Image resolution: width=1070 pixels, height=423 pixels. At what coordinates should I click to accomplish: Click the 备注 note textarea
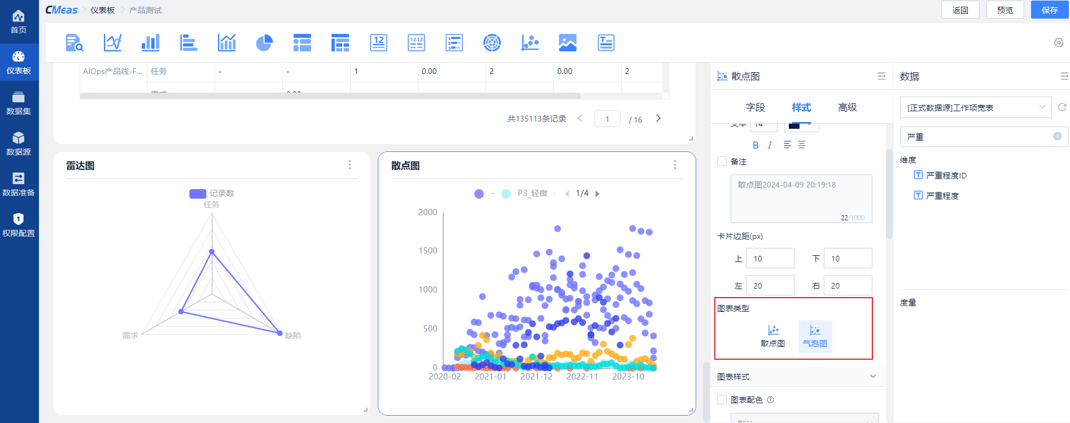click(x=801, y=199)
